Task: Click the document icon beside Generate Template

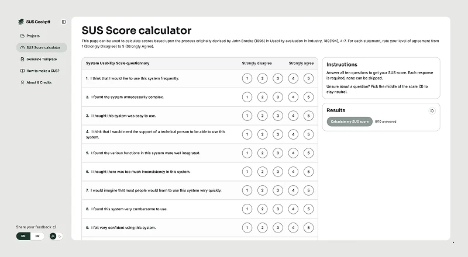Action: click(x=22, y=59)
